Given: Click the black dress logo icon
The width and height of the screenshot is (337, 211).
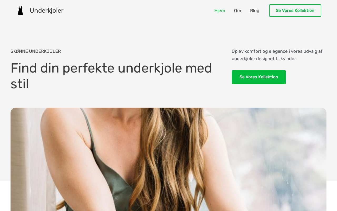Looking at the screenshot, I should 20,11.
